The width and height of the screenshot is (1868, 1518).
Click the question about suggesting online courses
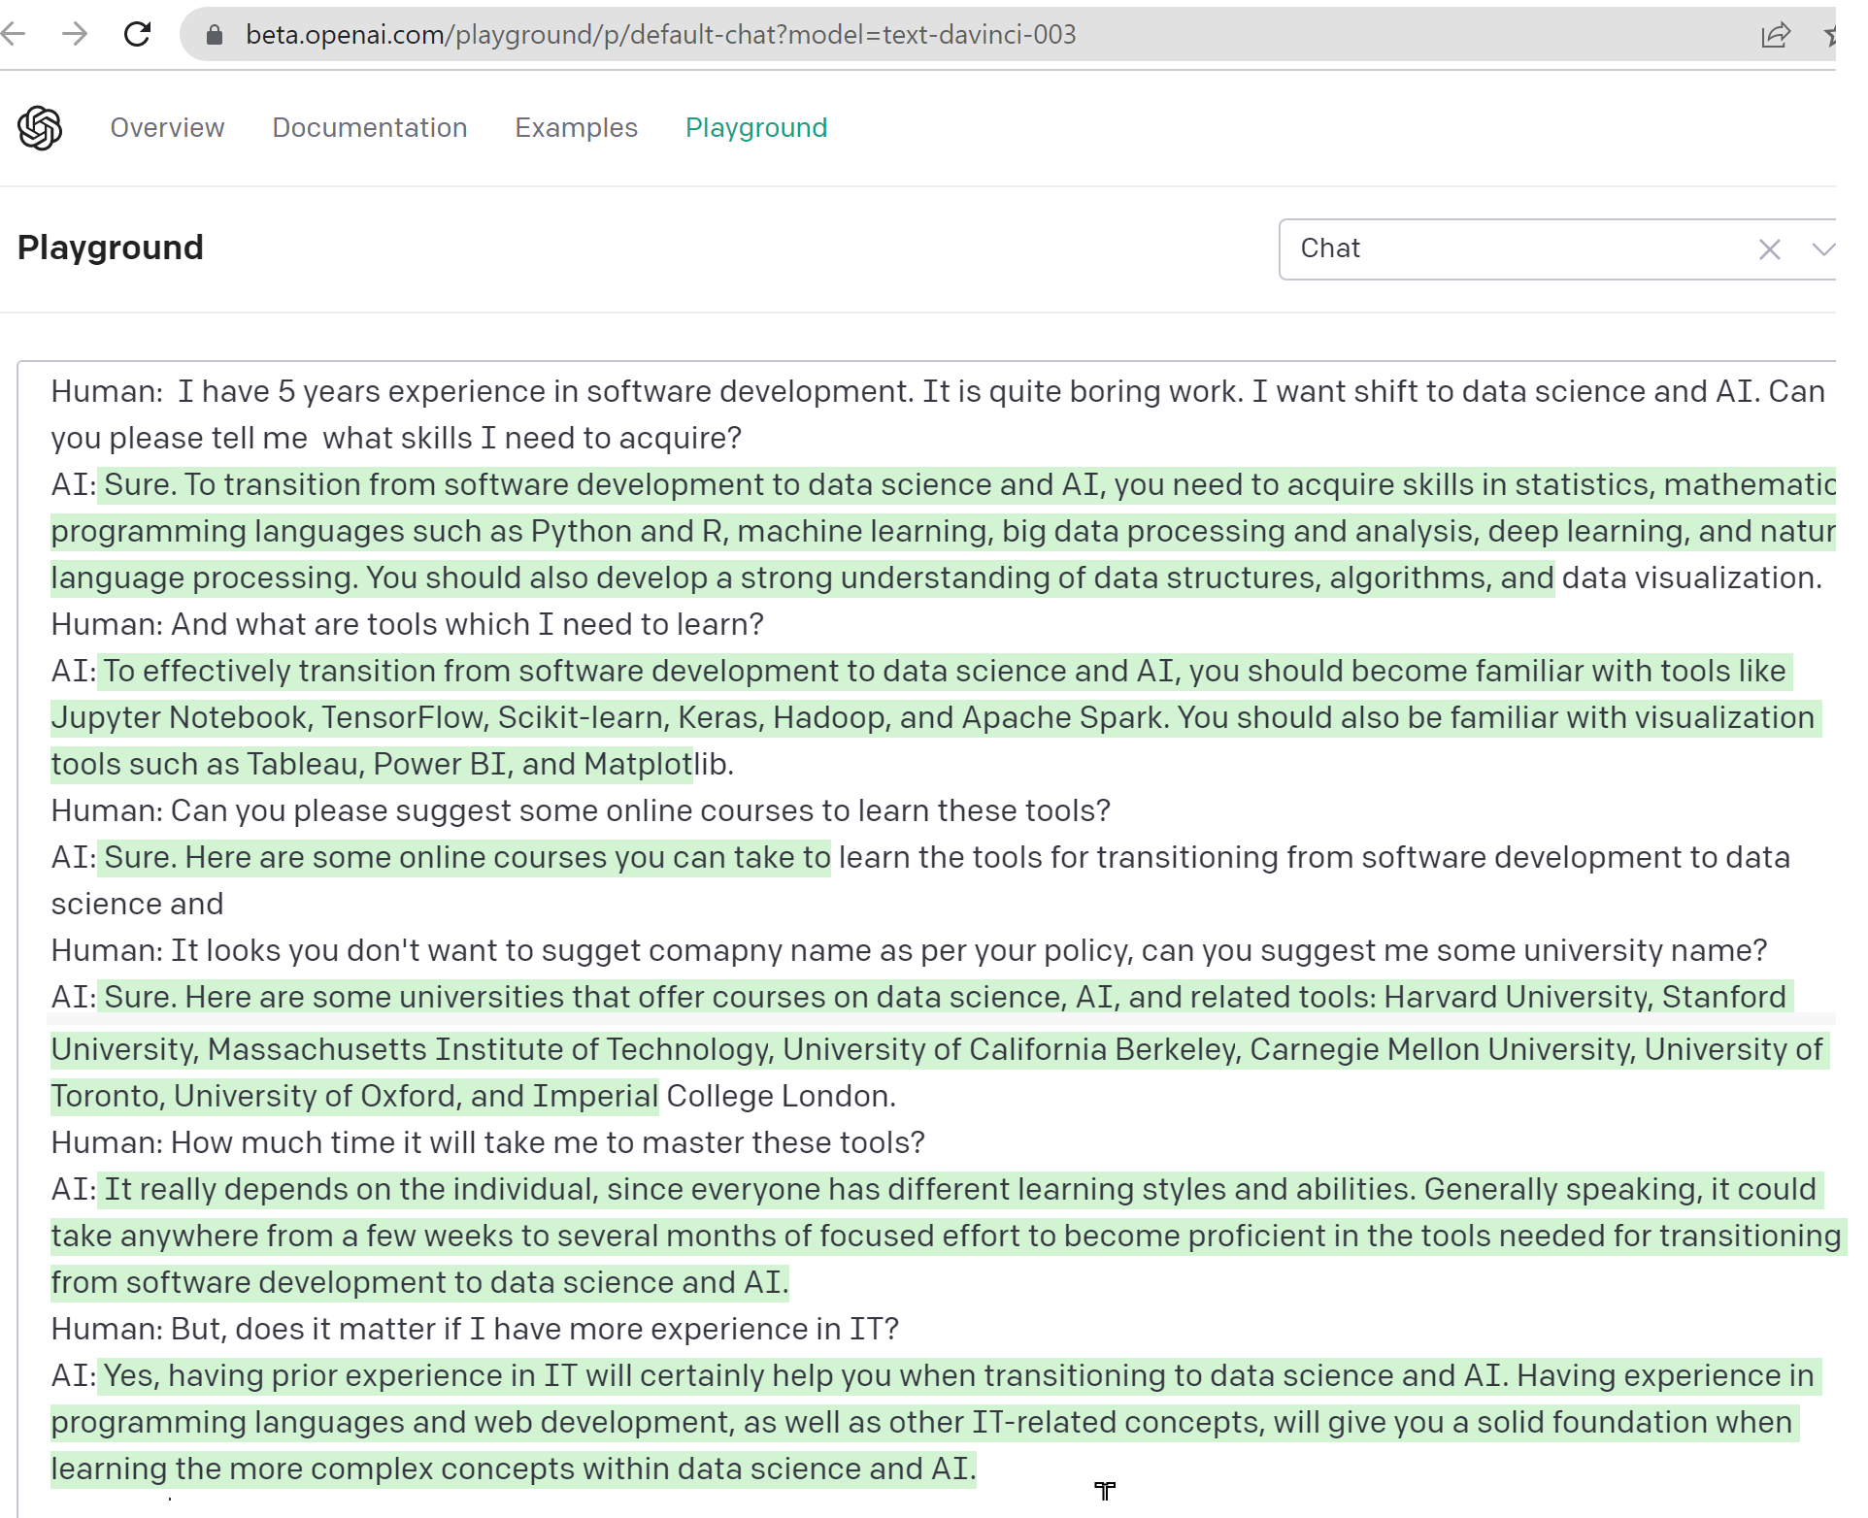[x=581, y=810]
